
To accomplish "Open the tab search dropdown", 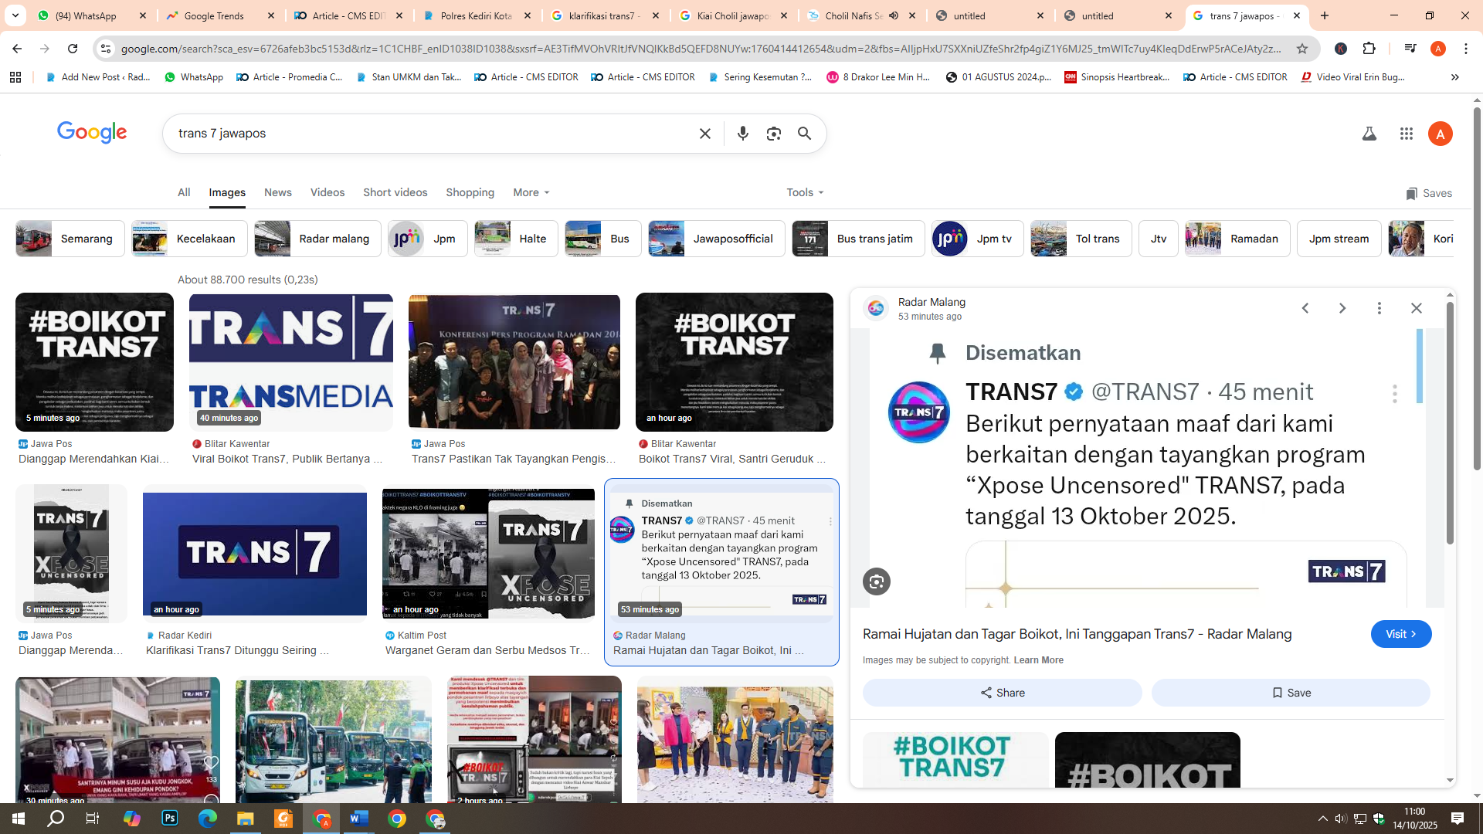I will pyautogui.click(x=15, y=15).
